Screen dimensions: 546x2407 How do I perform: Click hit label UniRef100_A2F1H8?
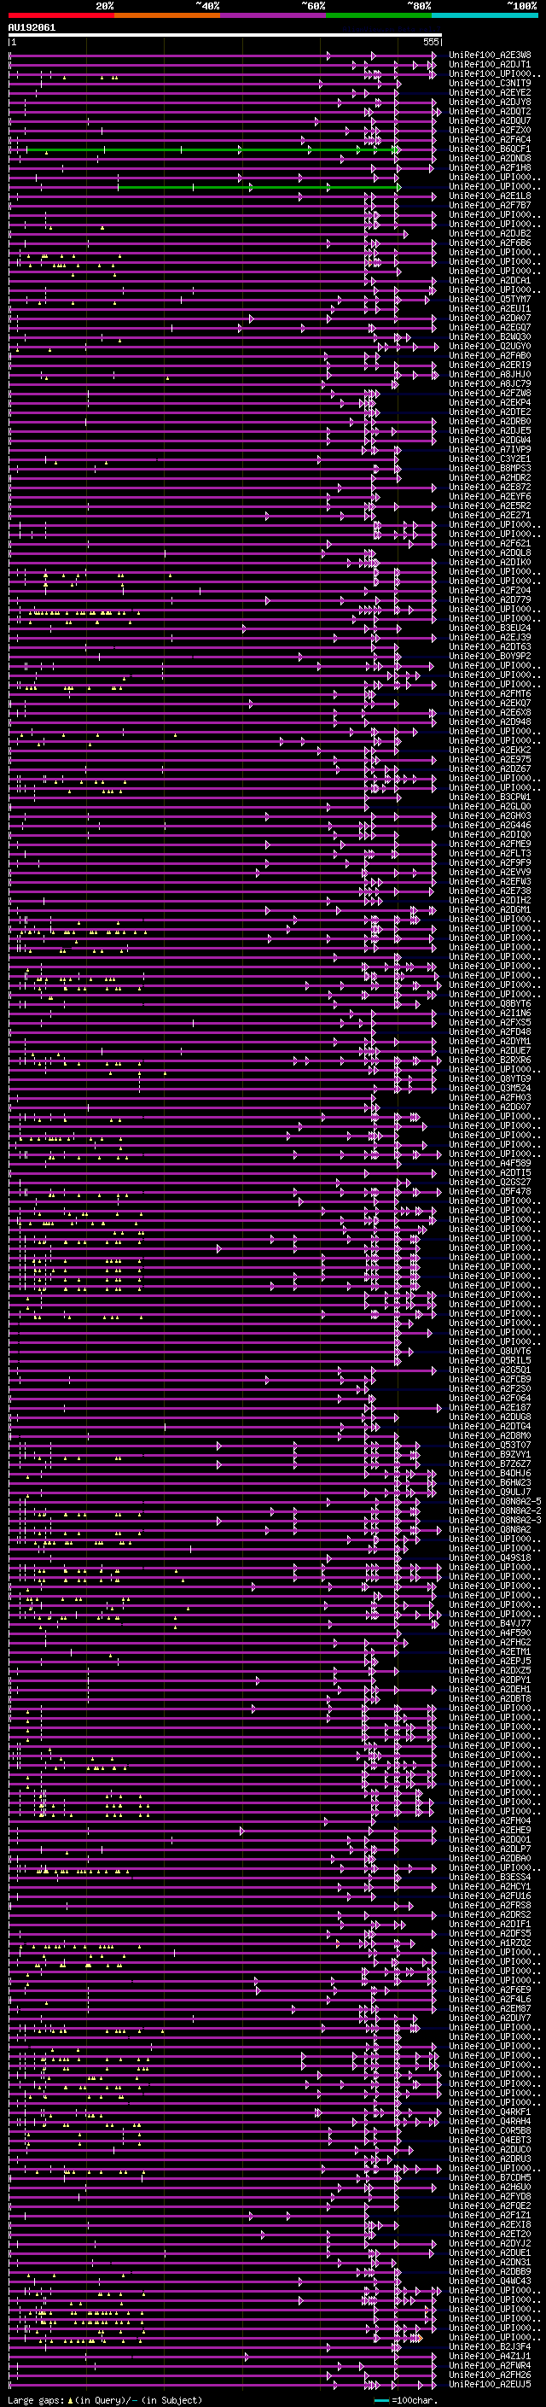490,167
